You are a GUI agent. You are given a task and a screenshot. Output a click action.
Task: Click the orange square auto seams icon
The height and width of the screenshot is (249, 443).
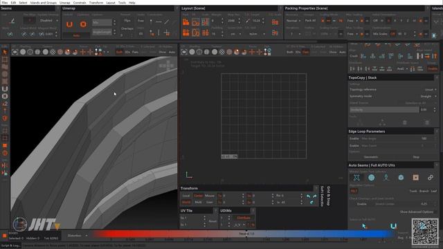[415, 178]
